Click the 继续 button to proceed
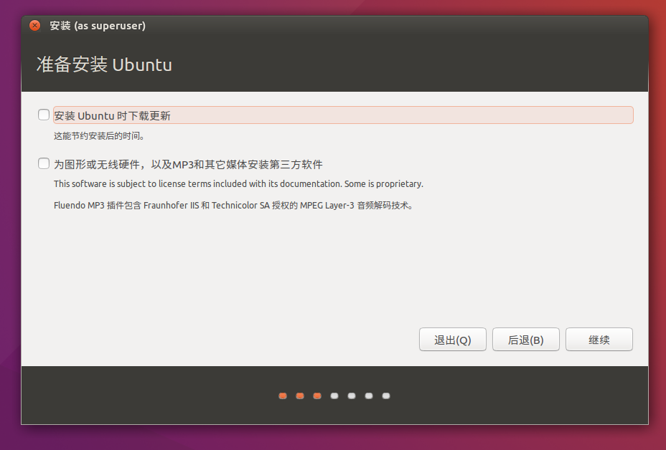 coord(599,339)
